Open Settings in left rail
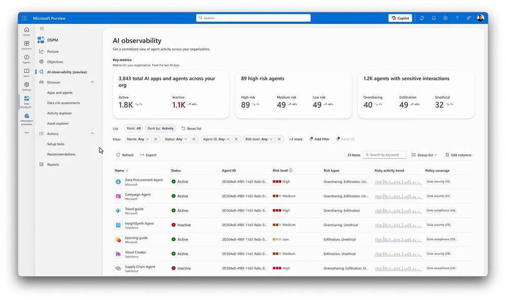Image resolution: width=506 pixels, height=300 pixels. [26, 87]
